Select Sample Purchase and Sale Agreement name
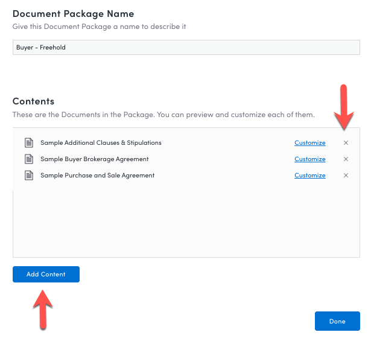Image resolution: width=371 pixels, height=341 pixels. [97, 176]
